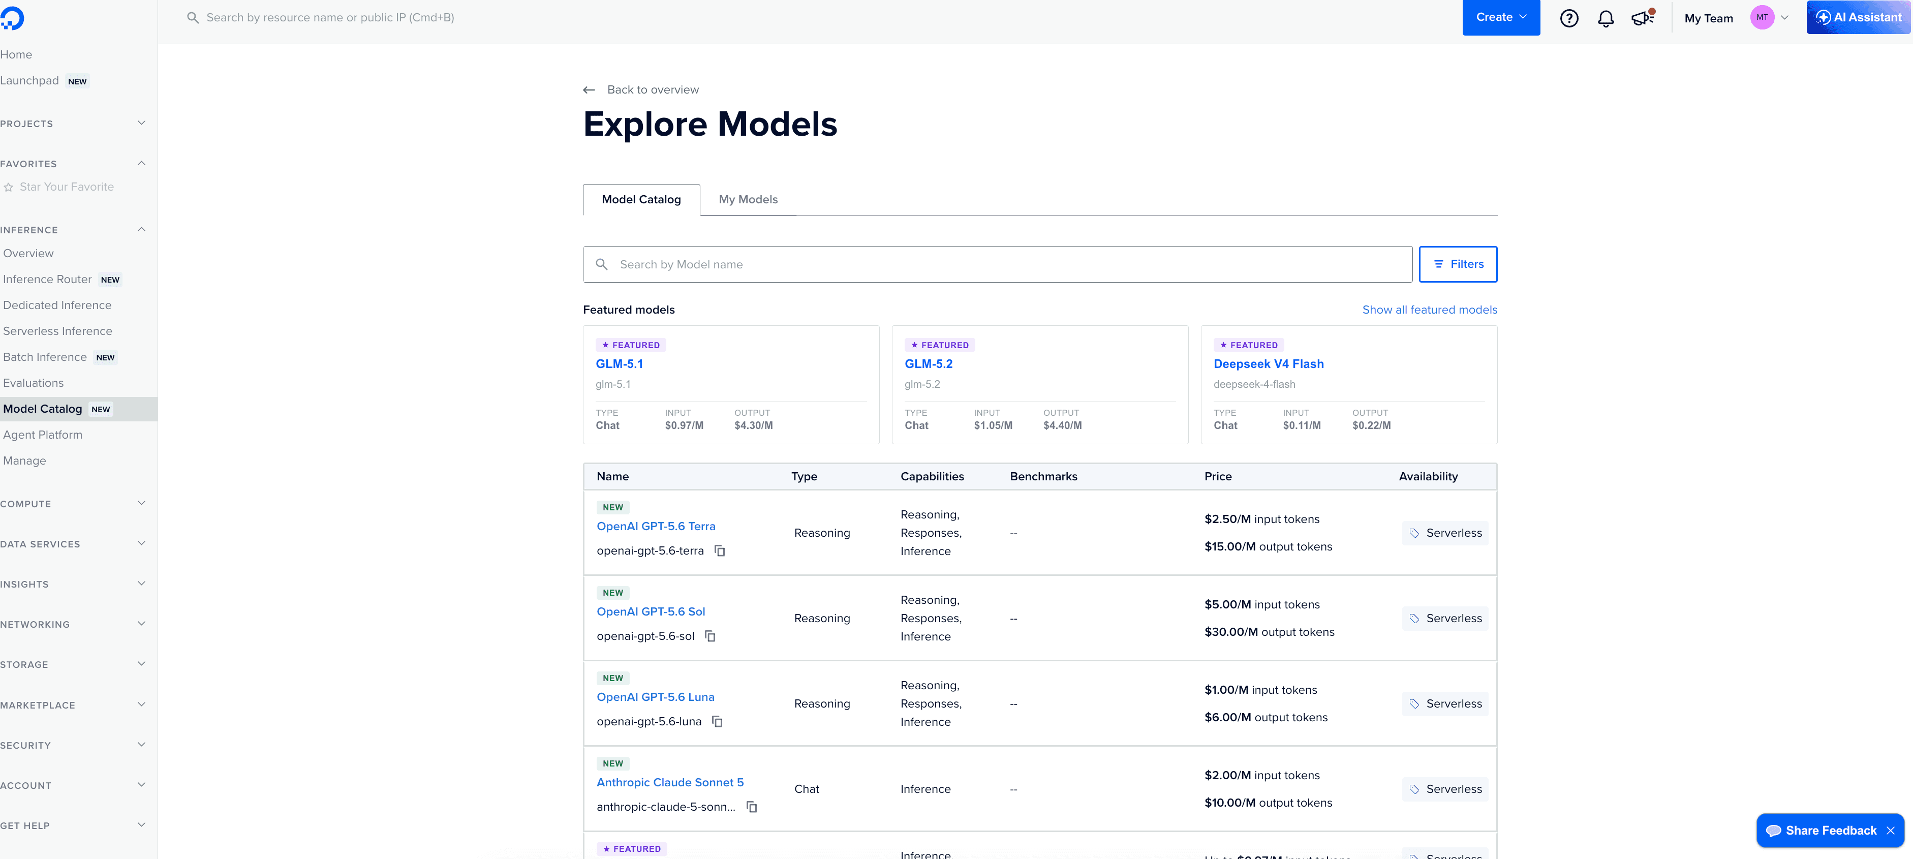Open Launchpad in the sidebar
The width and height of the screenshot is (1913, 859).
click(29, 81)
